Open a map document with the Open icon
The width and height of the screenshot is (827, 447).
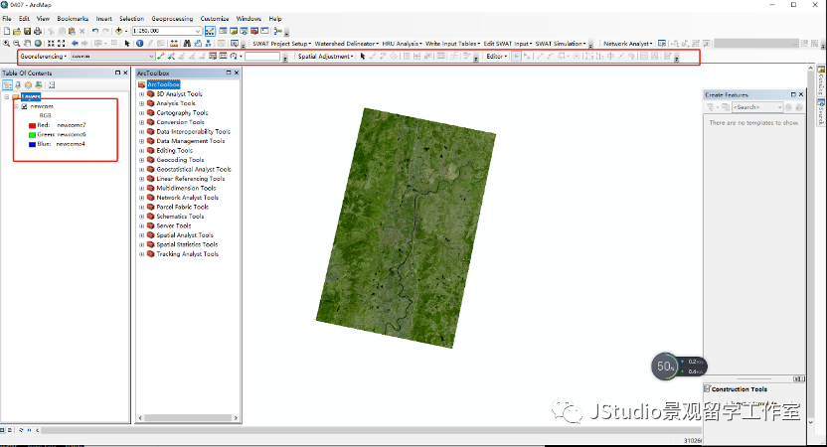tap(16, 31)
